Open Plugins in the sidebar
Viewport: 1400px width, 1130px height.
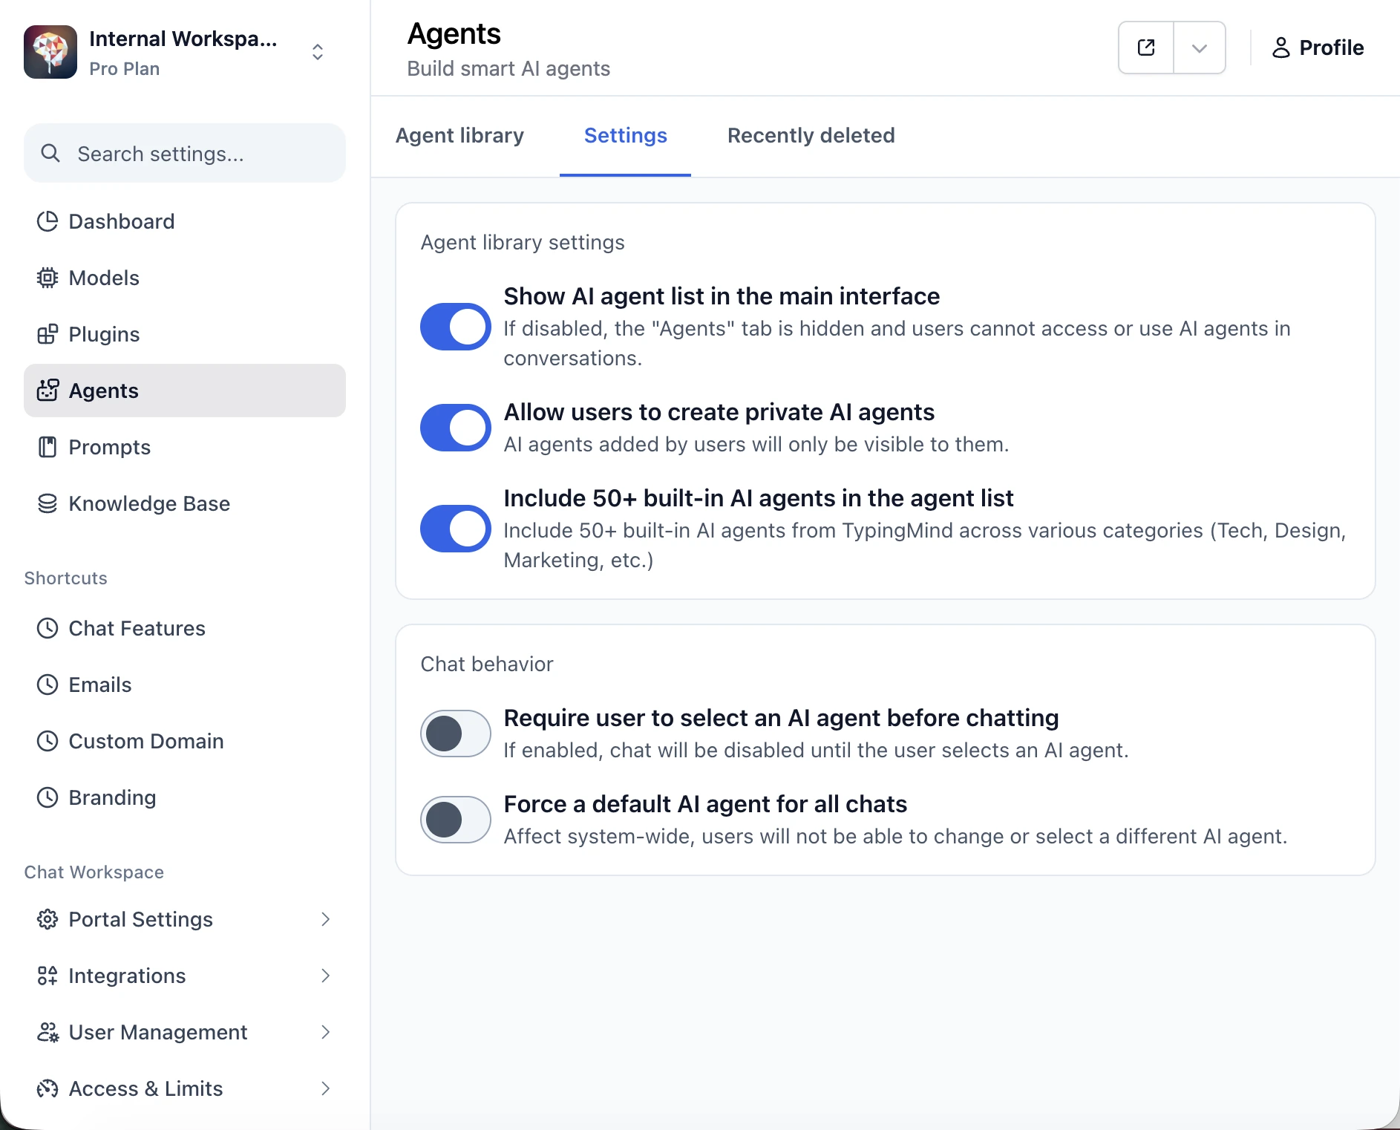(x=185, y=334)
